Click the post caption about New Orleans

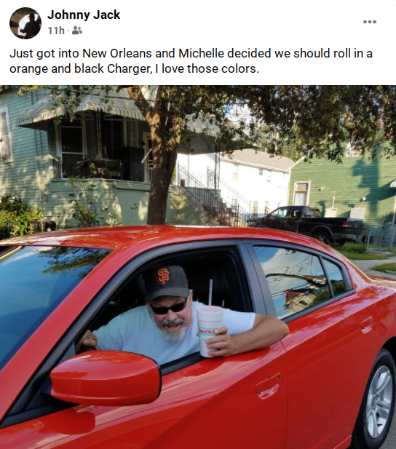click(x=191, y=61)
